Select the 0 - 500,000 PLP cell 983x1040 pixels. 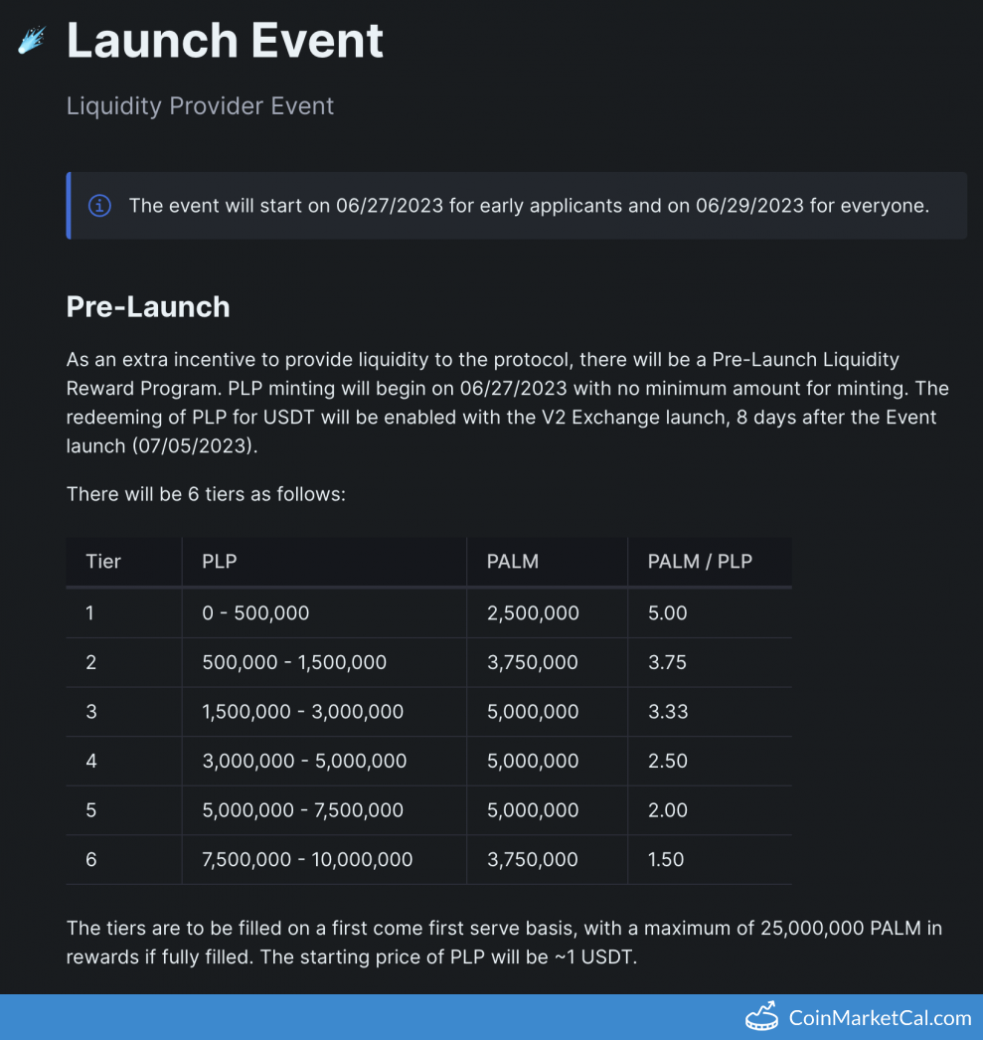pos(255,612)
